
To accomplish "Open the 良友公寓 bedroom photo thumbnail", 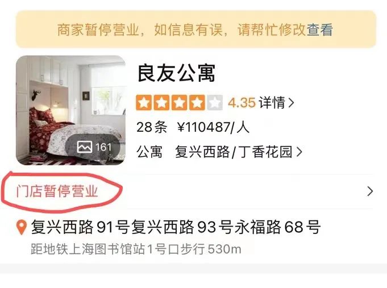I will [71, 110].
